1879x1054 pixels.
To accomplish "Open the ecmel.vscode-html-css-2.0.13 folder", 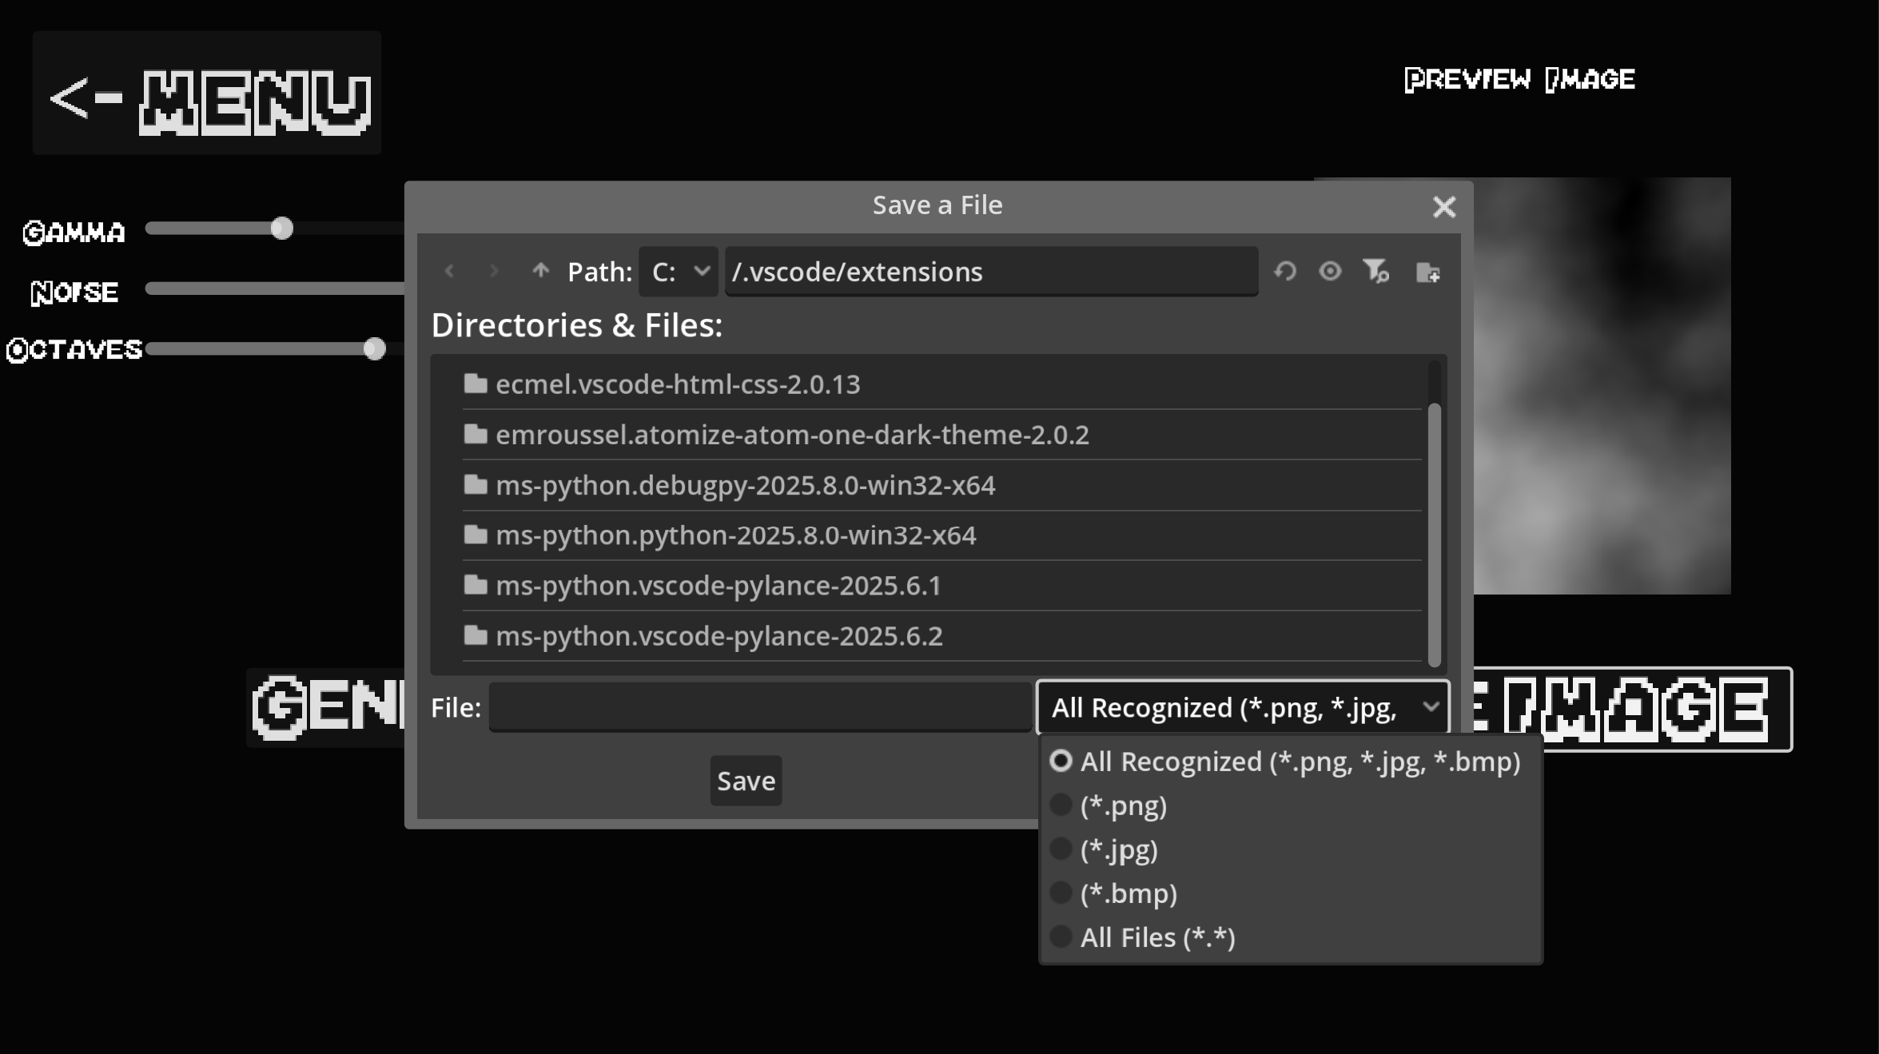I will (678, 384).
